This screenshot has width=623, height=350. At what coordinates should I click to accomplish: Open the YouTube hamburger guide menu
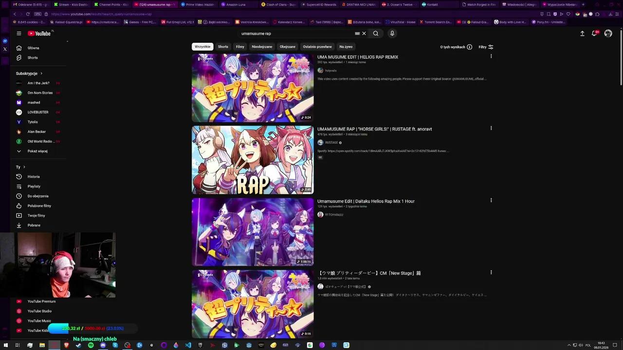point(19,34)
